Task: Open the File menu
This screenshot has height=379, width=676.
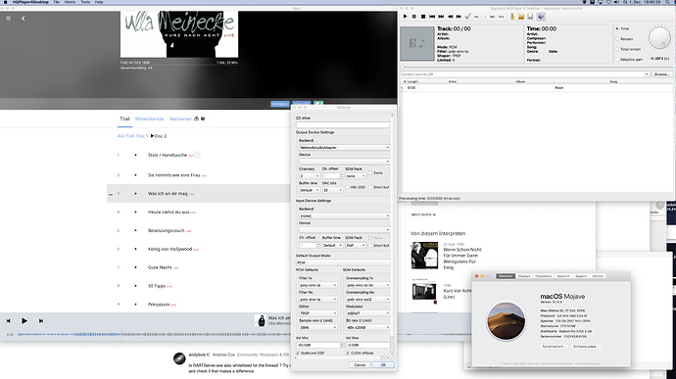Action: pos(57,2)
